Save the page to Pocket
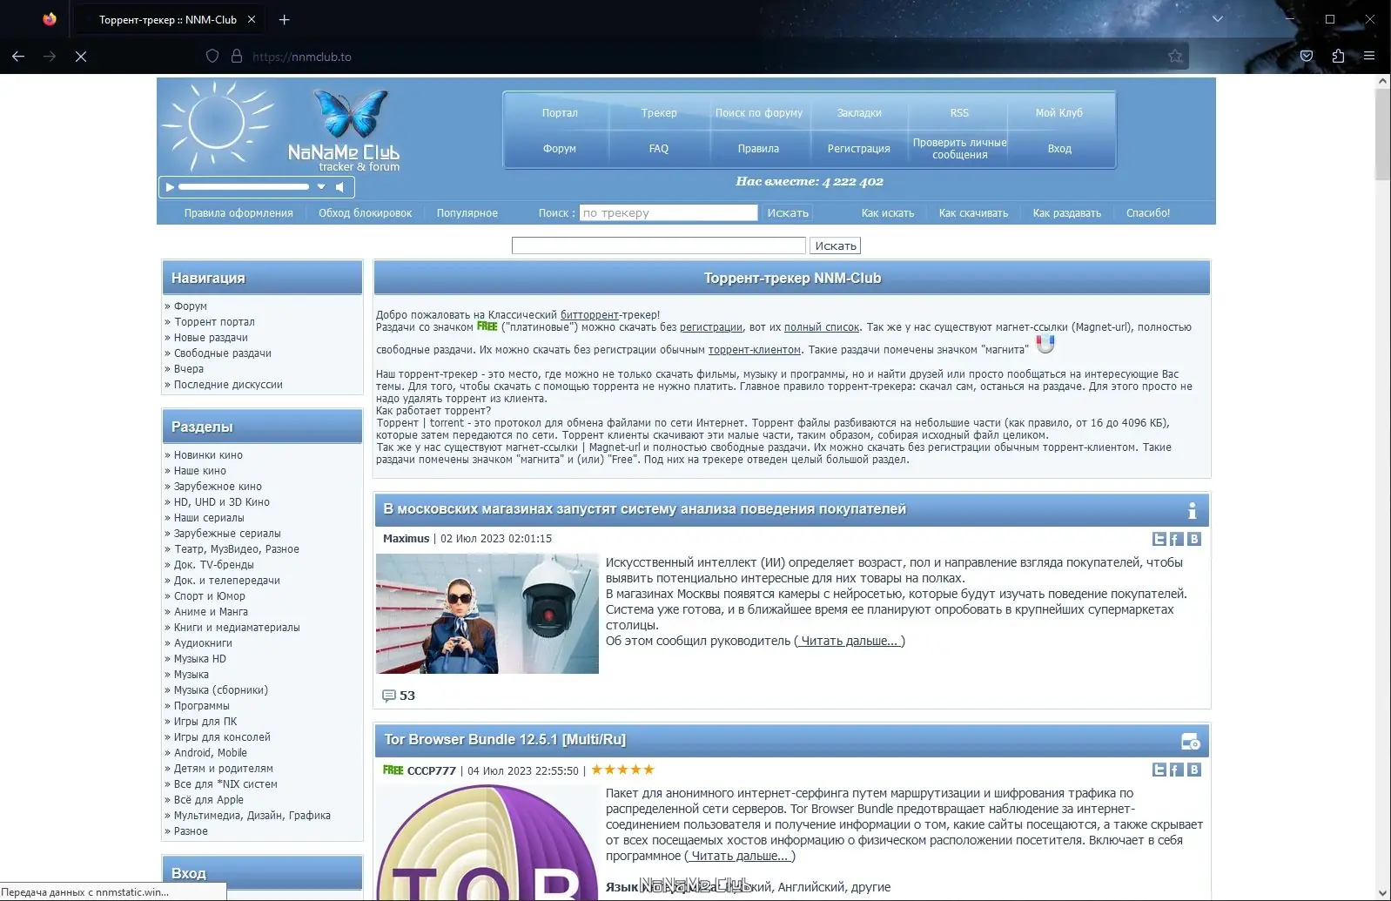This screenshot has height=901, width=1391. coord(1307,57)
